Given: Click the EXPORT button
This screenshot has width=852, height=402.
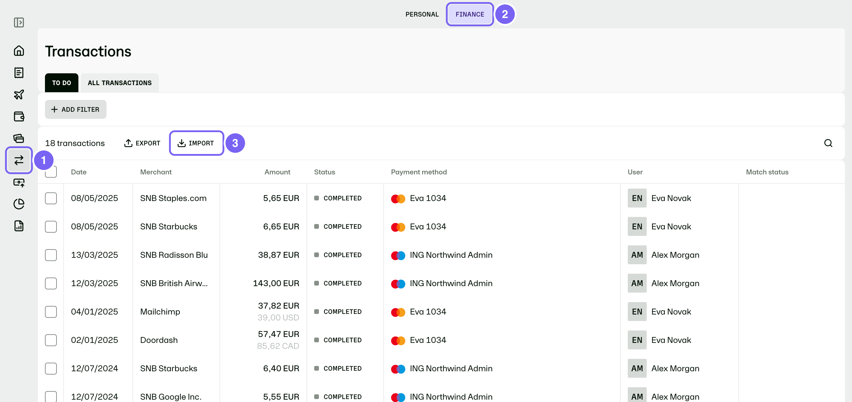Looking at the screenshot, I should [142, 143].
